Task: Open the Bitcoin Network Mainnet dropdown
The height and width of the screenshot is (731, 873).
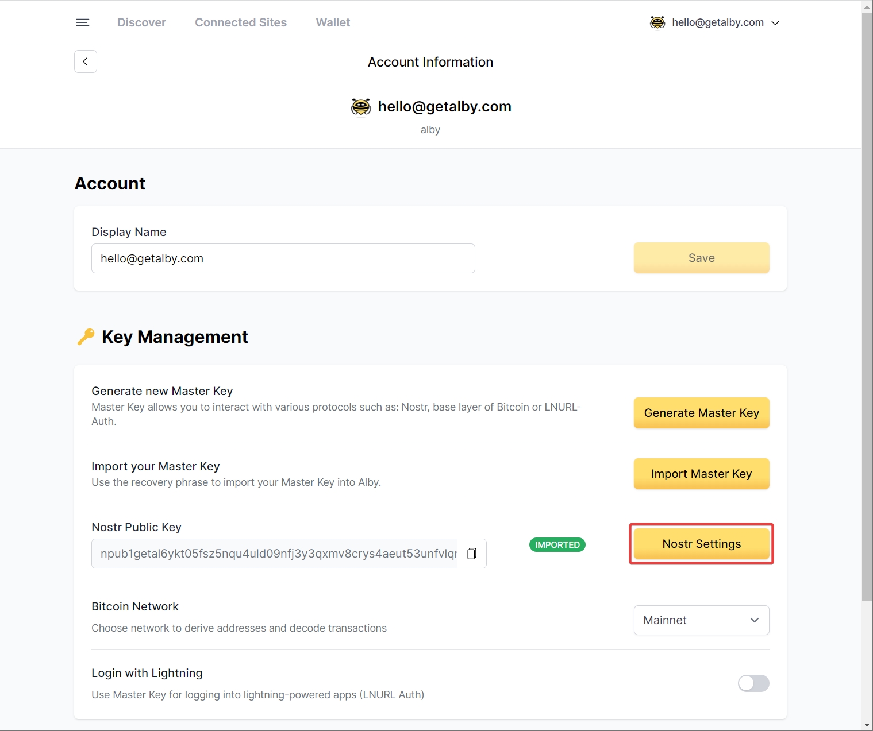Action: point(701,620)
